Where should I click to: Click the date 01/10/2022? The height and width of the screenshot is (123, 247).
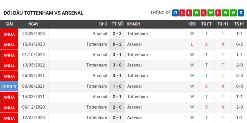[33, 55]
